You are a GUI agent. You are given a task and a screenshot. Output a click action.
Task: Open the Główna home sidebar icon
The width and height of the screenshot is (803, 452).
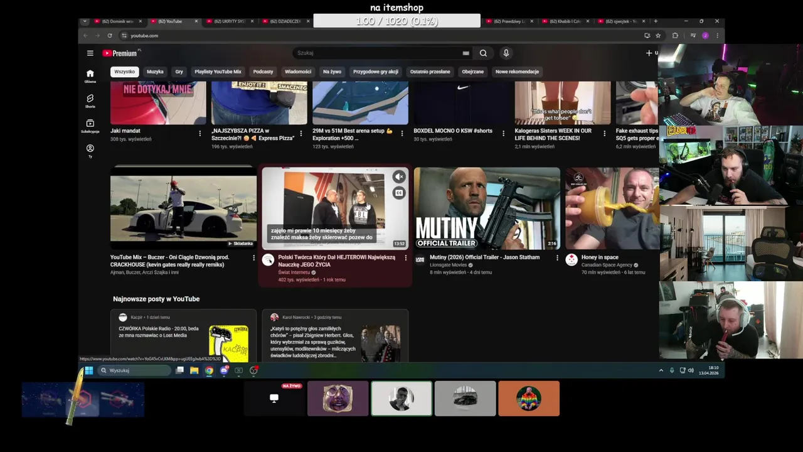point(90,76)
